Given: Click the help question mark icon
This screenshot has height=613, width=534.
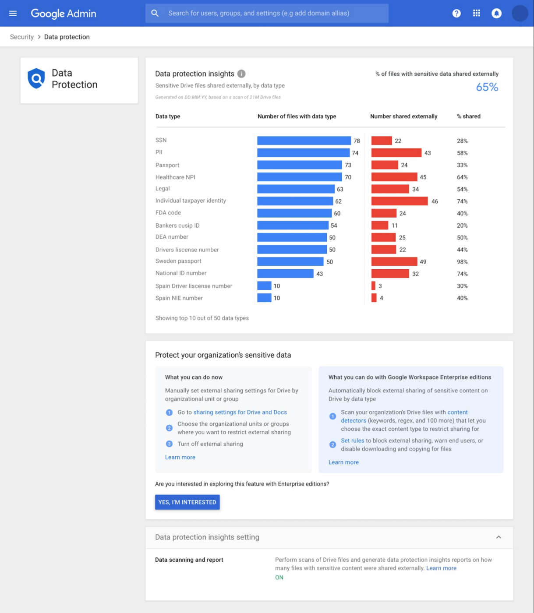Looking at the screenshot, I should (x=456, y=13).
